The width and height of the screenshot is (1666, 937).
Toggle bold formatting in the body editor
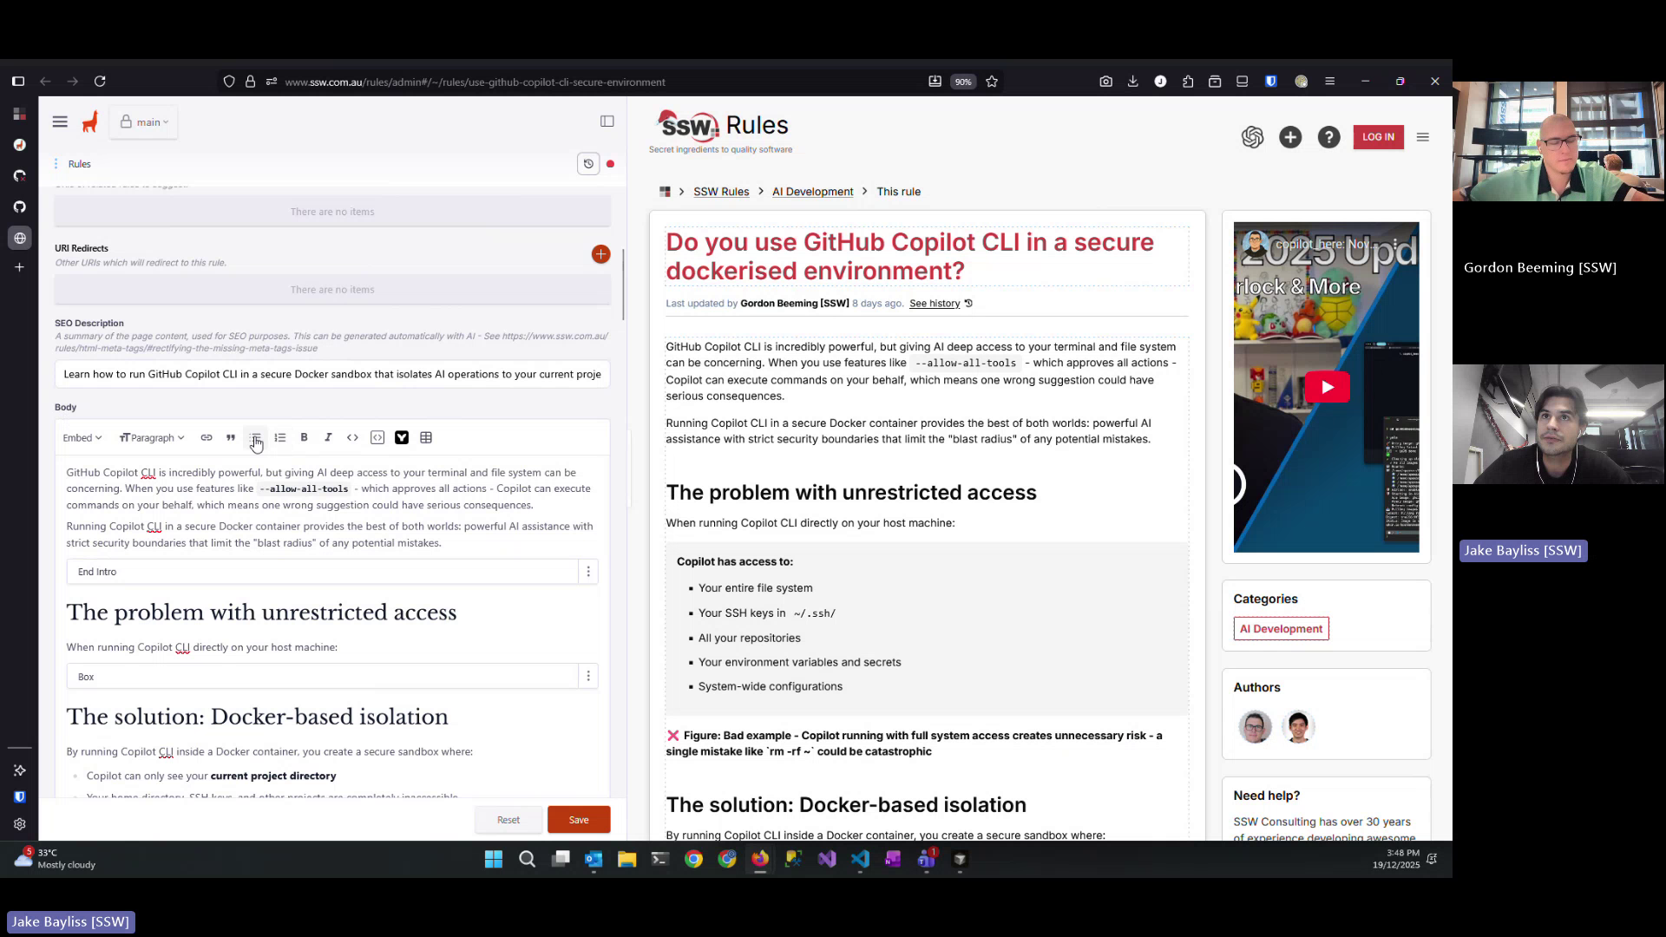[304, 438]
